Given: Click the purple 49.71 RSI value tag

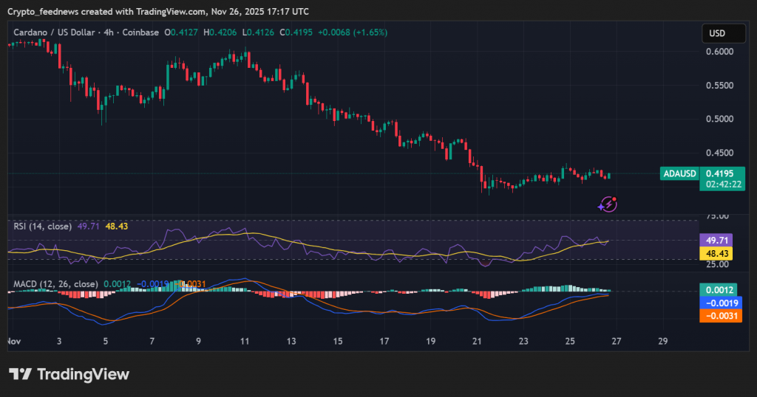Looking at the screenshot, I should click(x=719, y=241).
